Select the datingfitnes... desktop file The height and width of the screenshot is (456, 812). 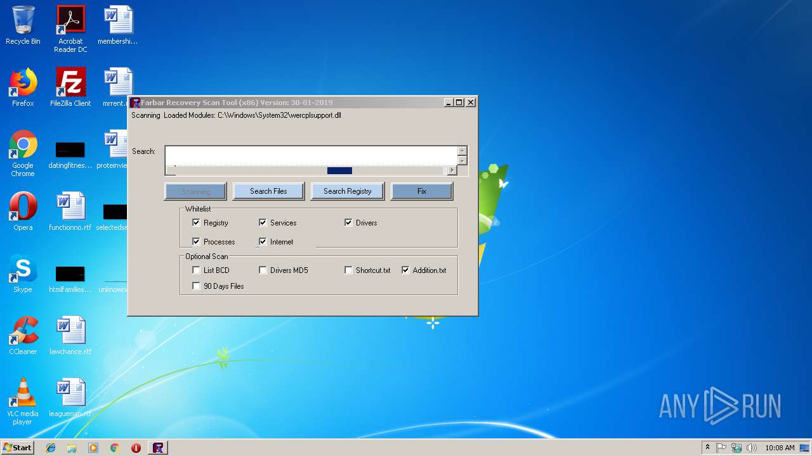(x=70, y=155)
